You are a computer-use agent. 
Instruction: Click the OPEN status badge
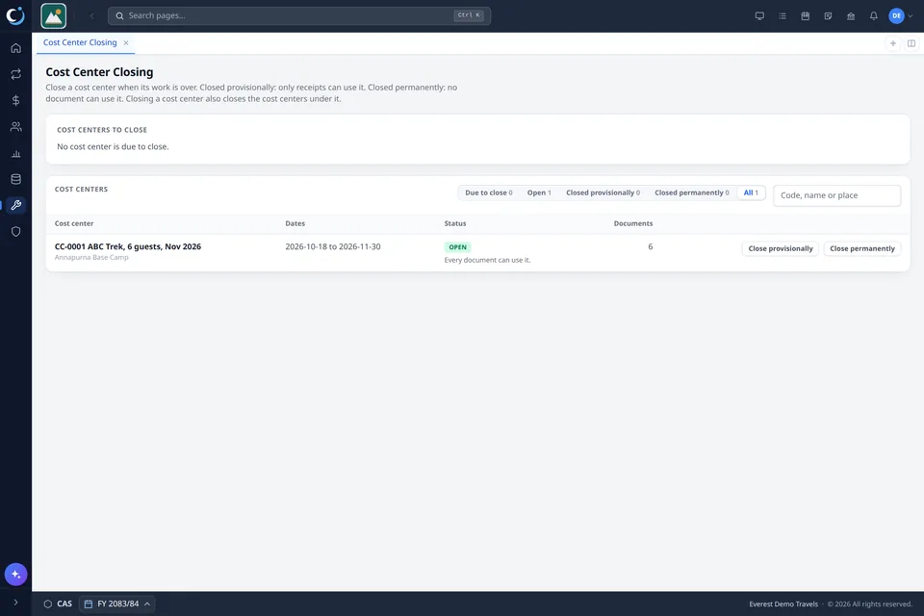[x=457, y=247]
